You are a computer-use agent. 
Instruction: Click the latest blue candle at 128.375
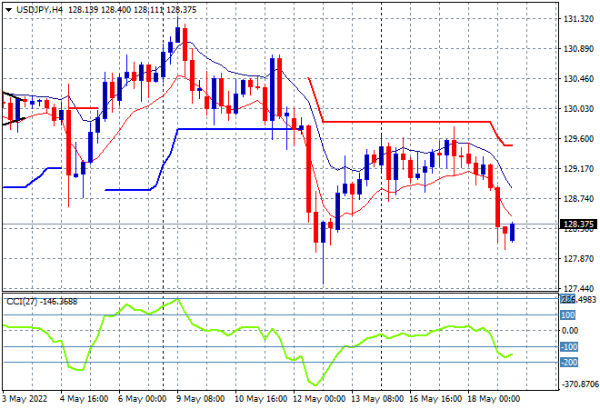513,233
